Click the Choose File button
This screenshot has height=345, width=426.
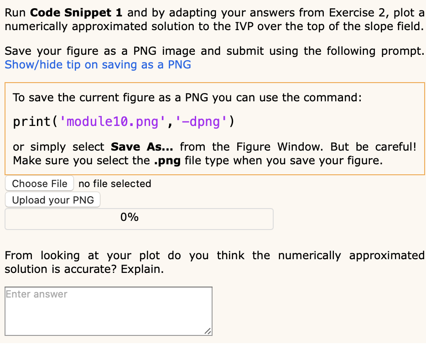point(39,183)
